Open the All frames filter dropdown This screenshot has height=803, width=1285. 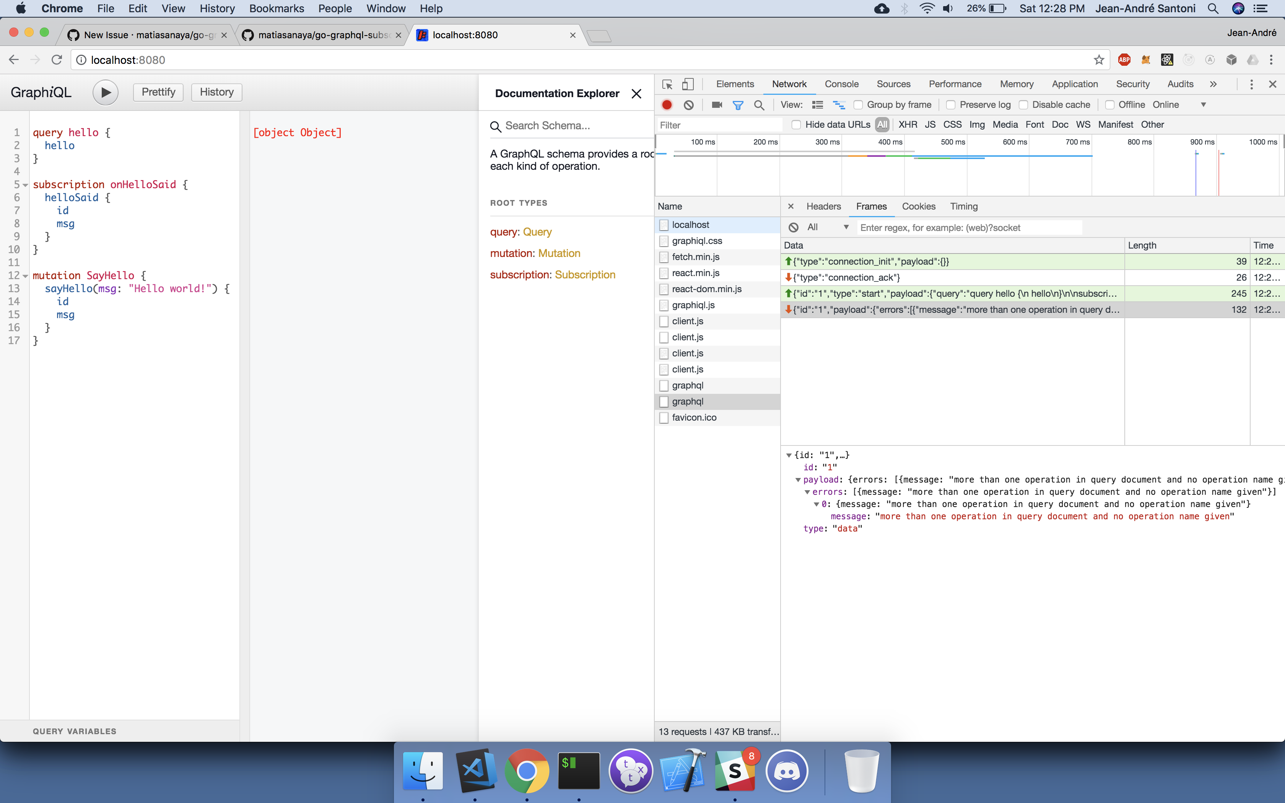point(827,227)
